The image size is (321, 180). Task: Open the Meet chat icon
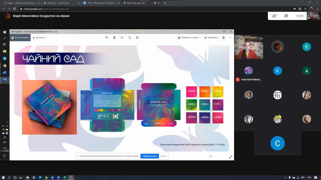click(286, 16)
